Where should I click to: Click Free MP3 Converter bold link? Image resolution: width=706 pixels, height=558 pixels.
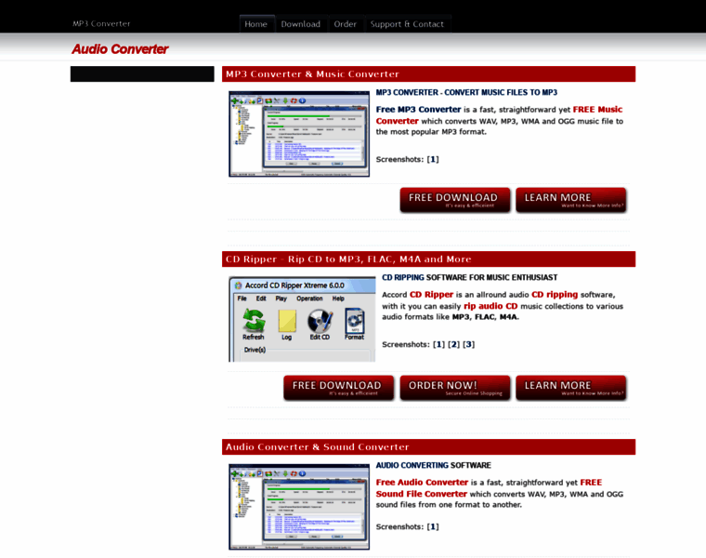(418, 110)
